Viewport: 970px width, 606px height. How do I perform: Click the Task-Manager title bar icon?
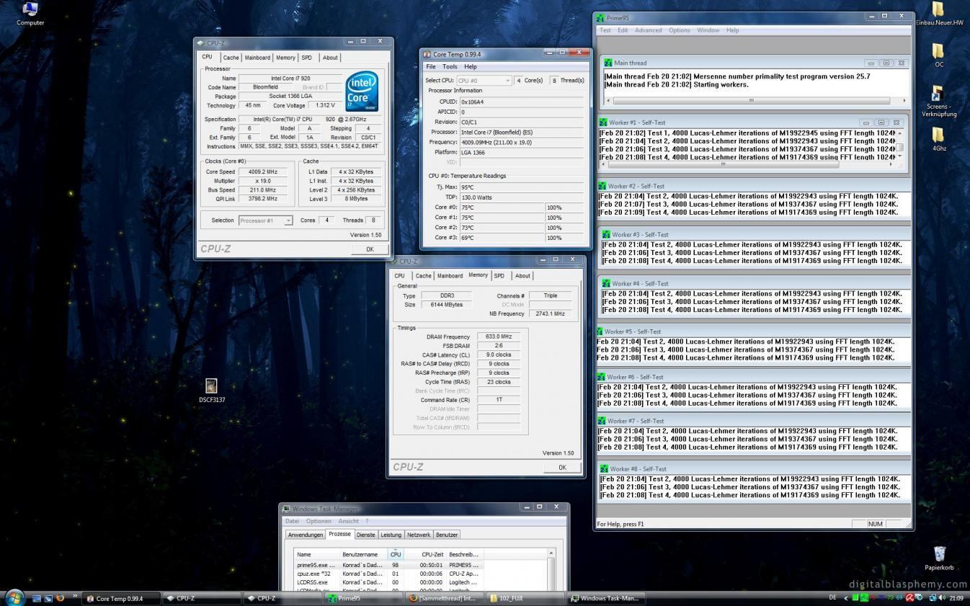tap(286, 509)
